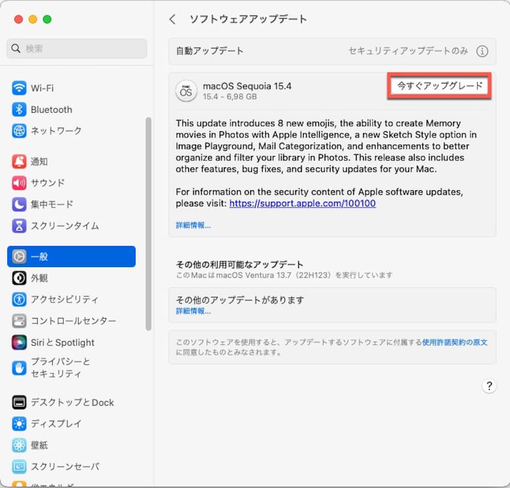Image resolution: width=510 pixels, height=488 pixels.
Task: Click 詳細情報 under その他のアップデートがあります
Action: coord(193,311)
